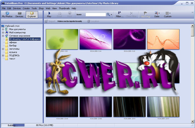Click the magnifier search icon
Viewport: 195px width, 128px height.
pyautogui.click(x=108, y=14)
